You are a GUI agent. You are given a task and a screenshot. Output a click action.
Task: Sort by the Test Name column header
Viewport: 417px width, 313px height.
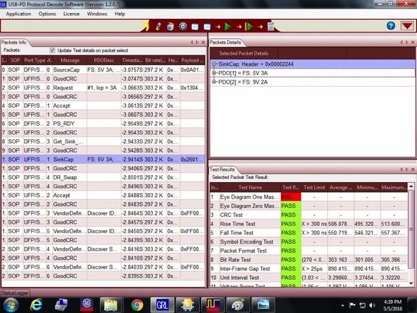[x=250, y=187]
